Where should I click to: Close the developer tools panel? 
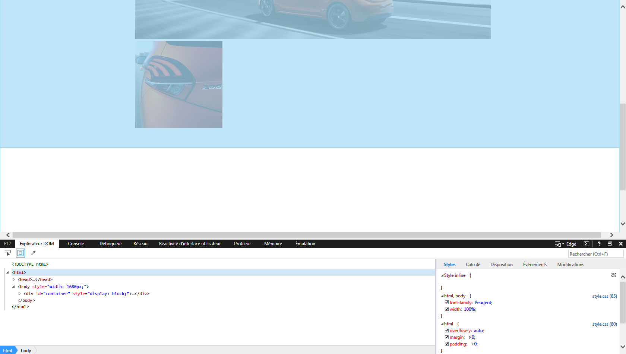[x=621, y=244]
